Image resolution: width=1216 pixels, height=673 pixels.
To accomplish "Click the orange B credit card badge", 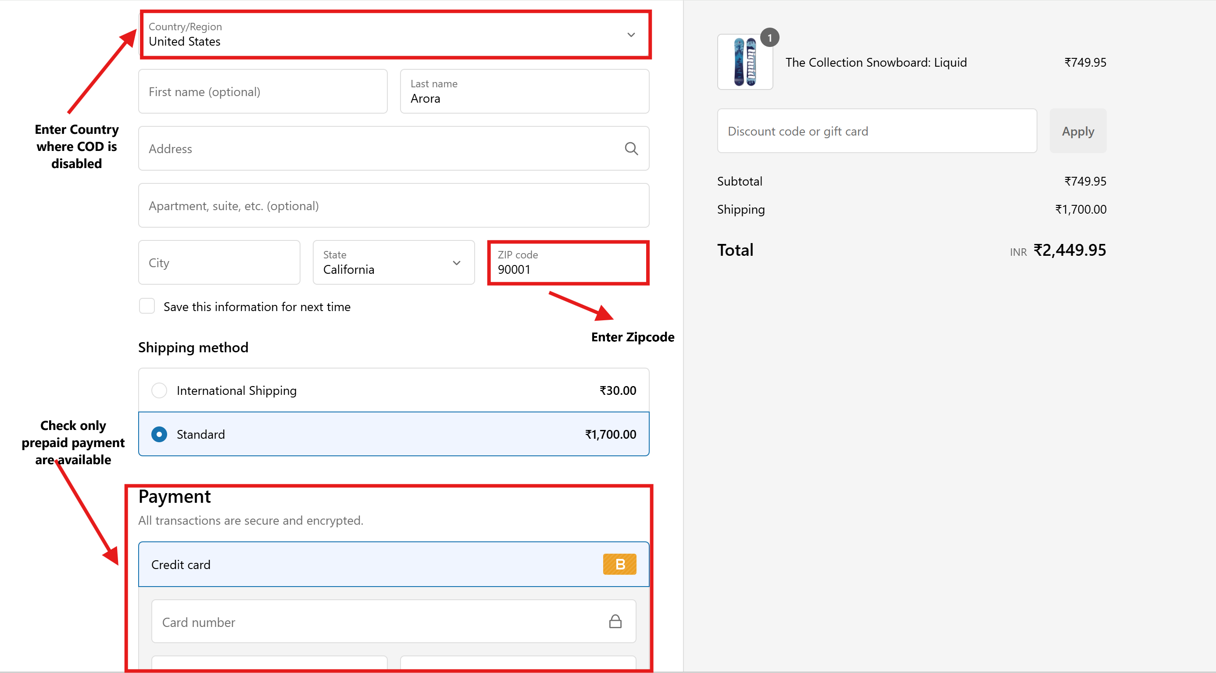I will (619, 564).
